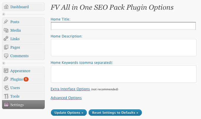Click the Dashboard house icon
Viewport: 201px width, 119px height.
pos(6,7)
